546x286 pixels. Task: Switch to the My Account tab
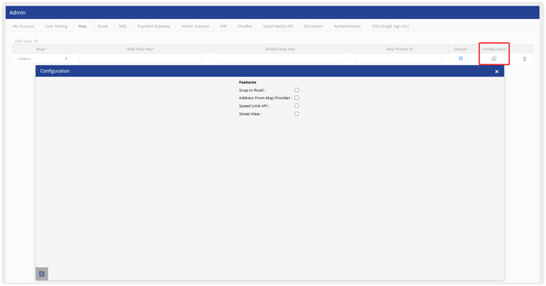(x=23, y=26)
